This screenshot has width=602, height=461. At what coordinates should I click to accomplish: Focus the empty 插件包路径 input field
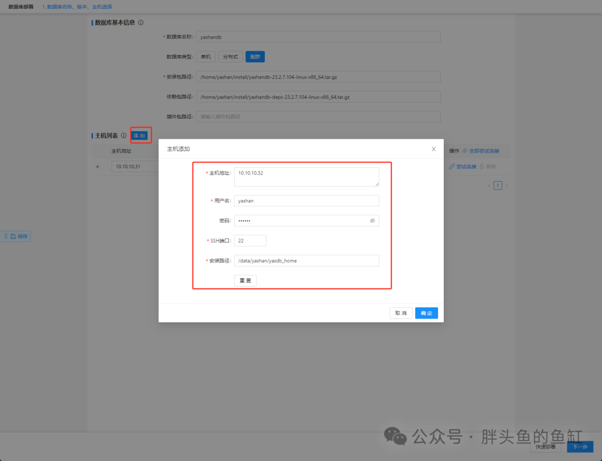tap(318, 117)
